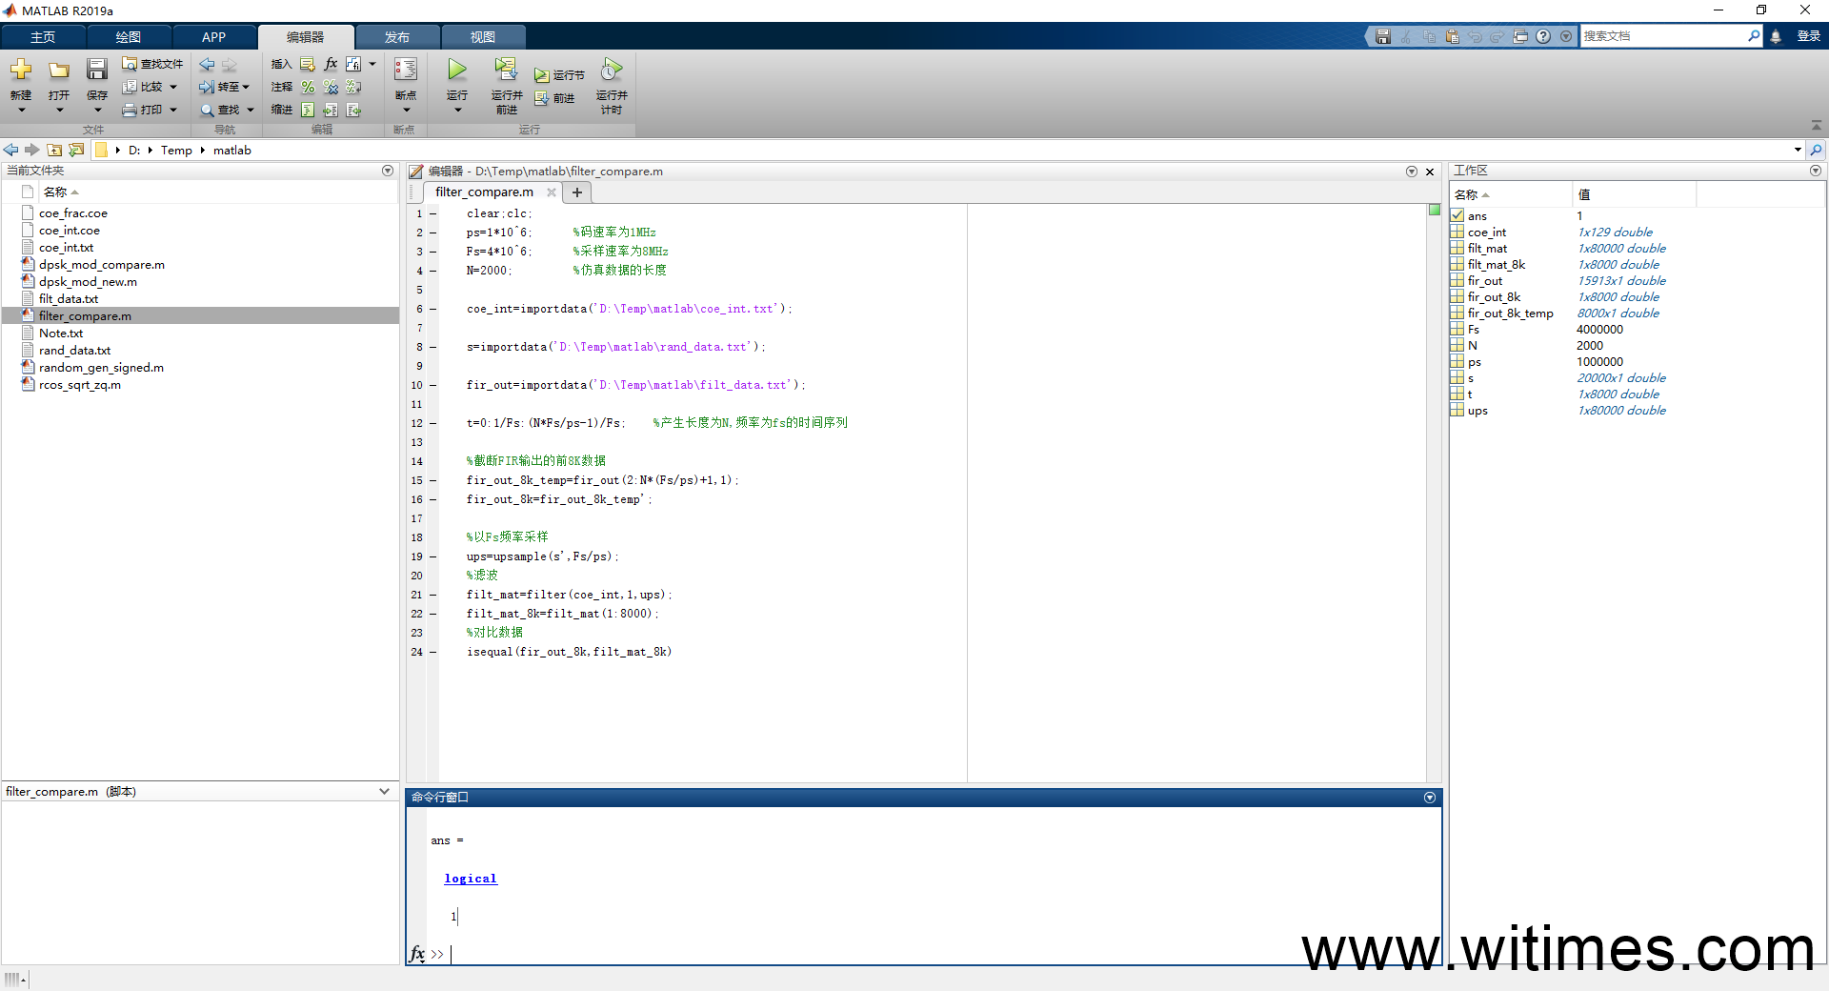Viewport: 1829px width, 991px height.
Task: Switch to the APP tab
Action: pos(214,37)
